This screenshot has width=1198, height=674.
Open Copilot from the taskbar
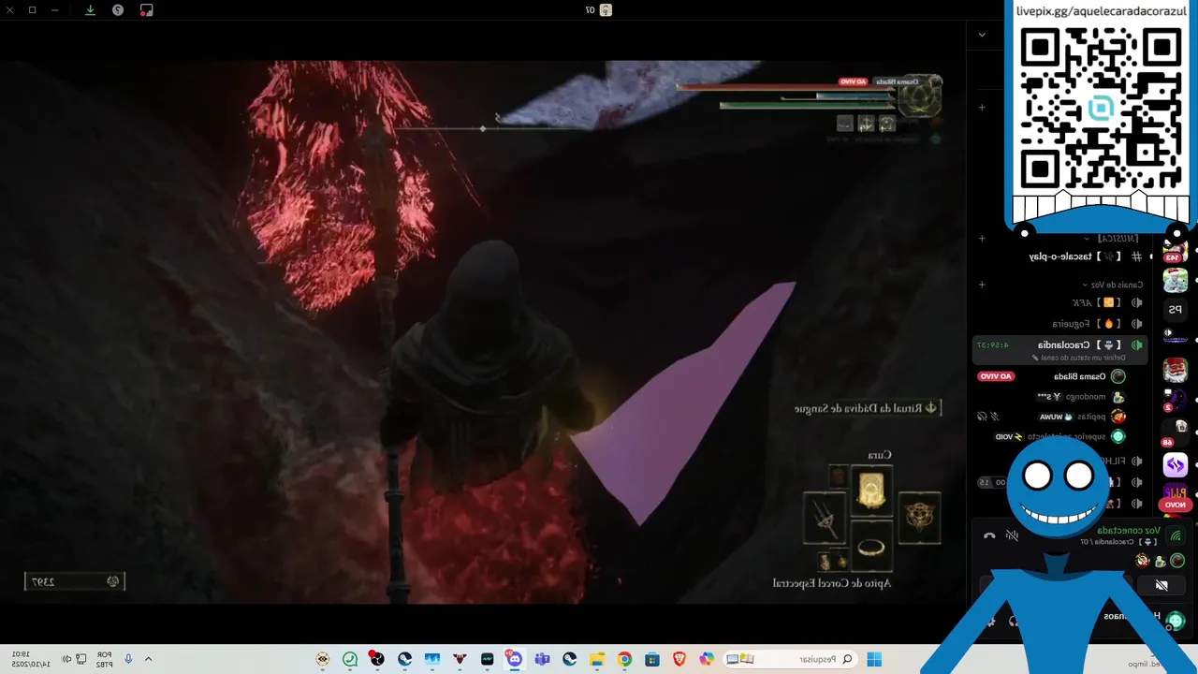[x=707, y=659]
